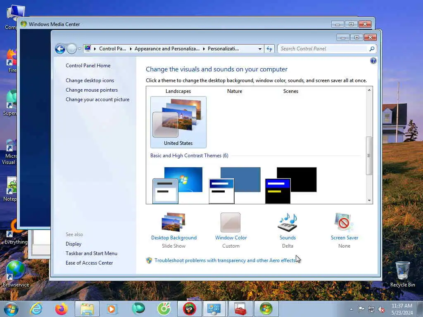Open the Recycle Bin desktop icon

pyautogui.click(x=402, y=274)
